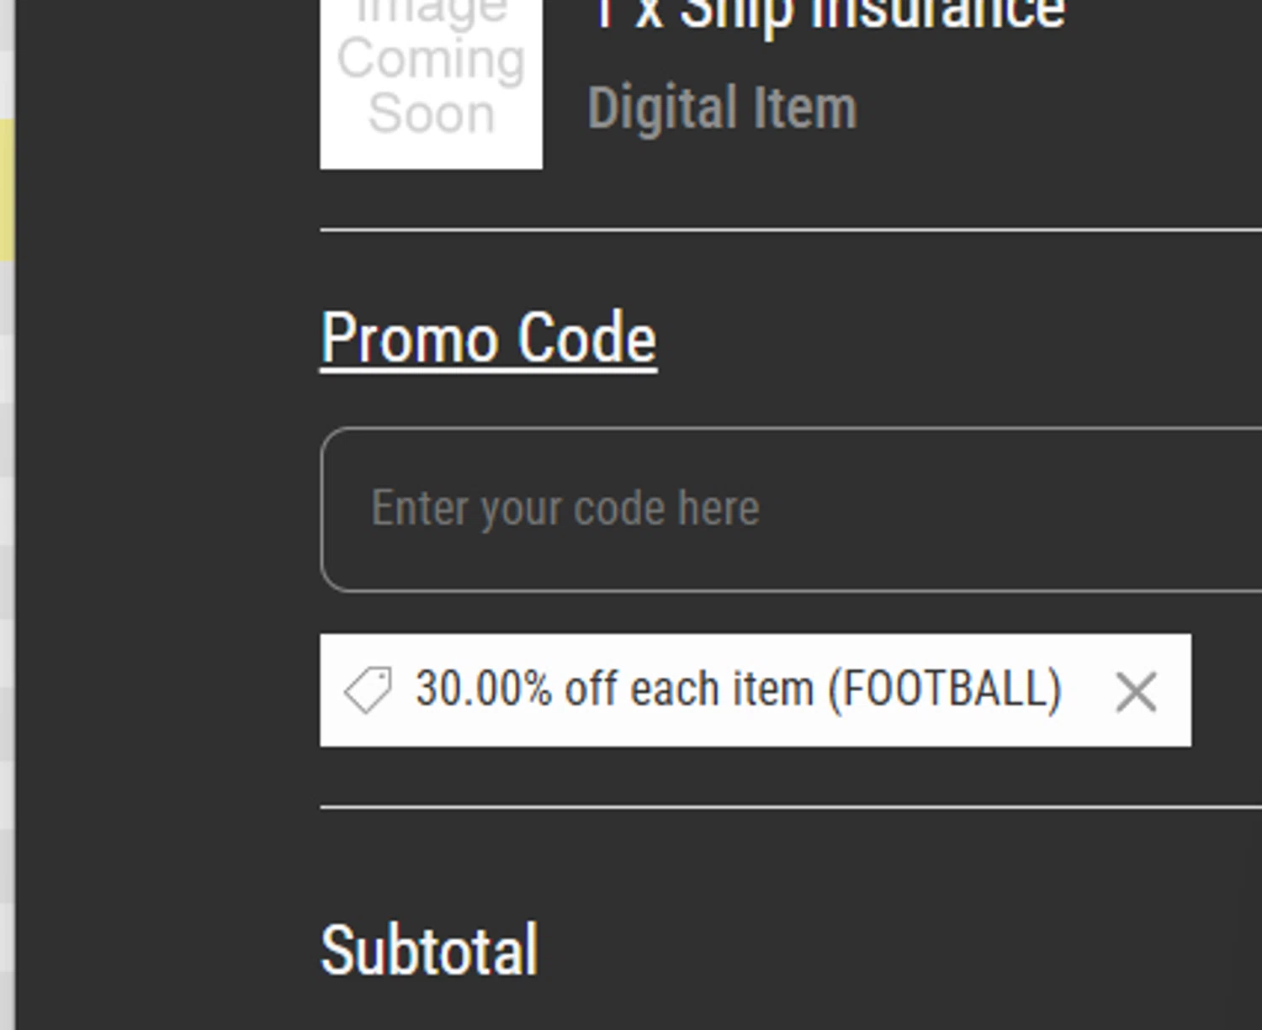
Task: Click the Promo Code heading link
Action: (x=488, y=339)
